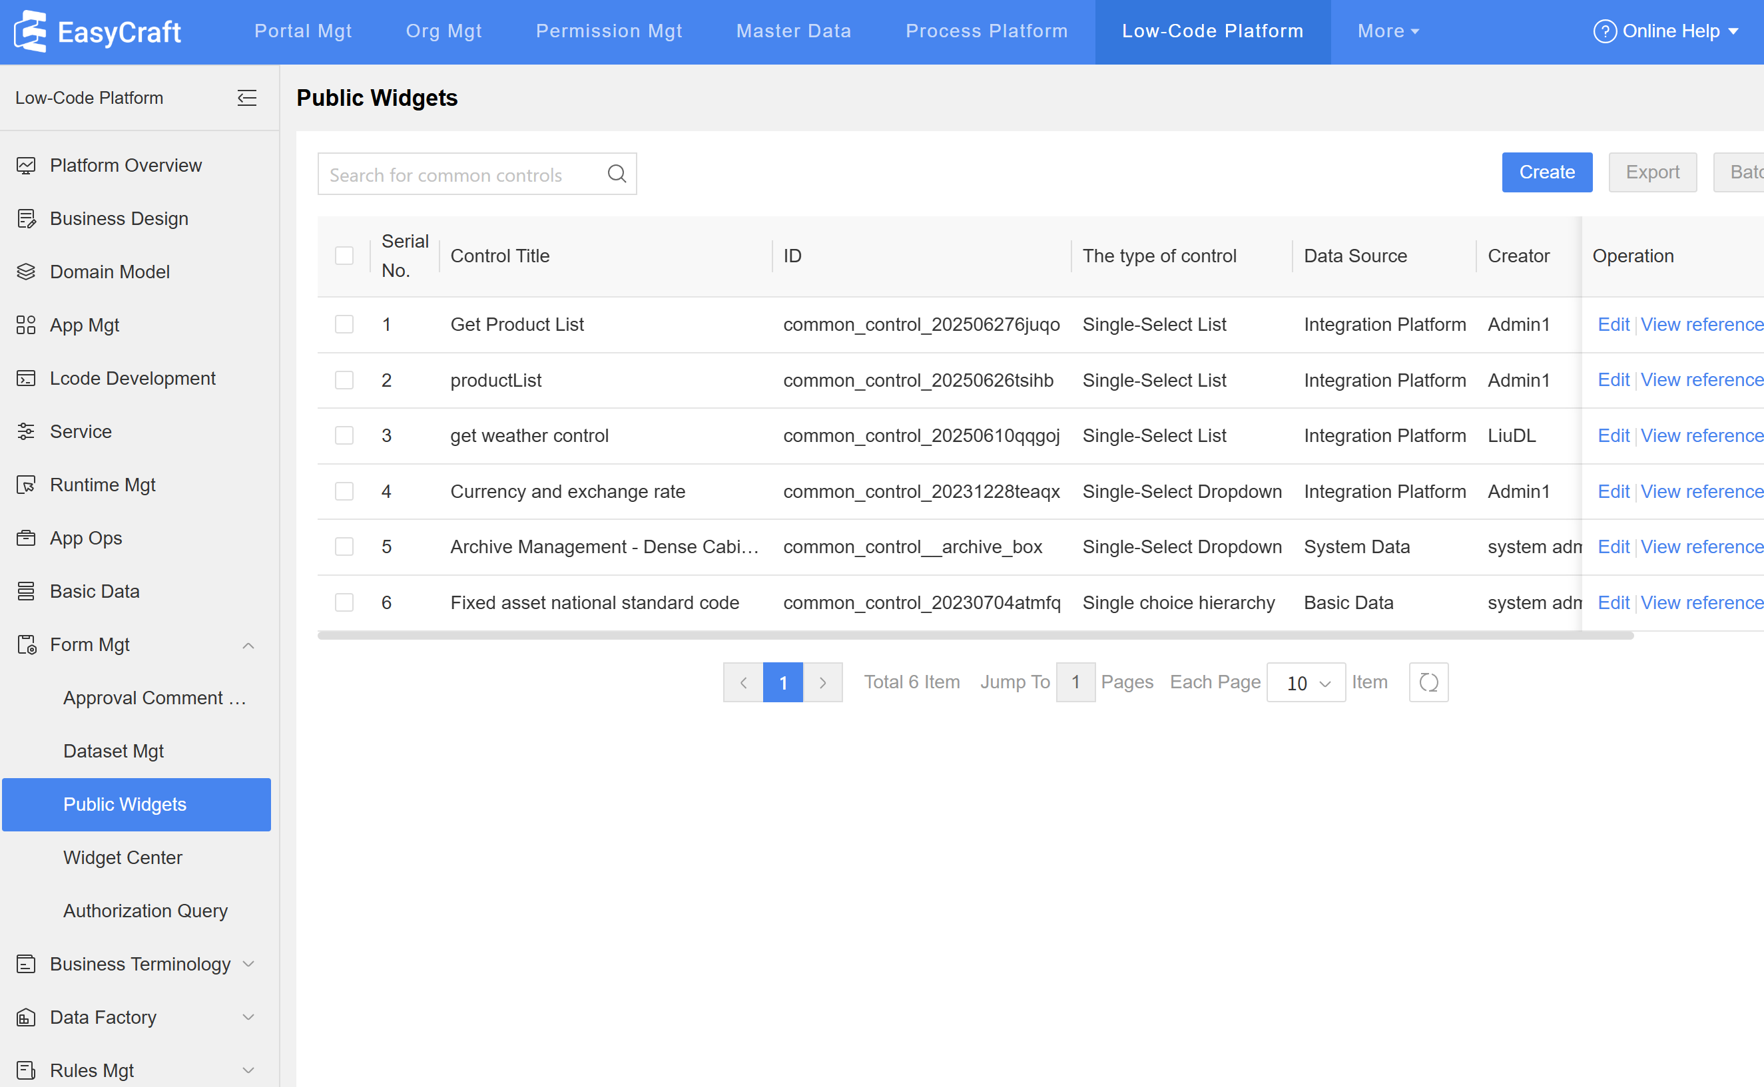This screenshot has width=1764, height=1087.
Task: Check the select-all header checkbox
Action: click(x=344, y=256)
